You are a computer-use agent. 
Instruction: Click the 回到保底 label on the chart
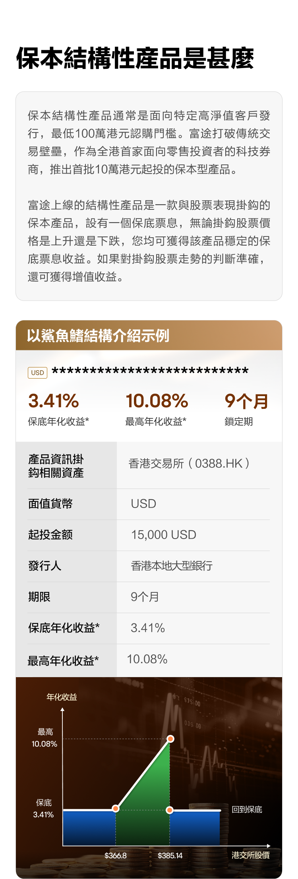point(247,809)
